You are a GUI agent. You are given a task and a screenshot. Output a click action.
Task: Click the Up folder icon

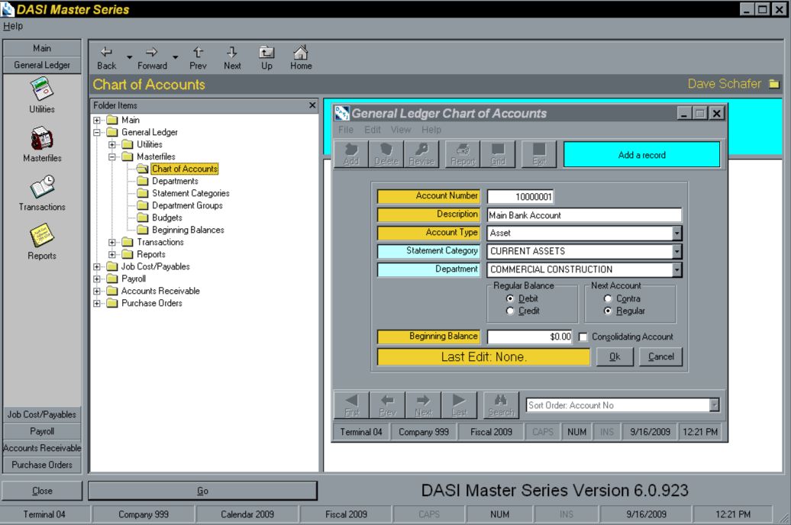pos(266,52)
